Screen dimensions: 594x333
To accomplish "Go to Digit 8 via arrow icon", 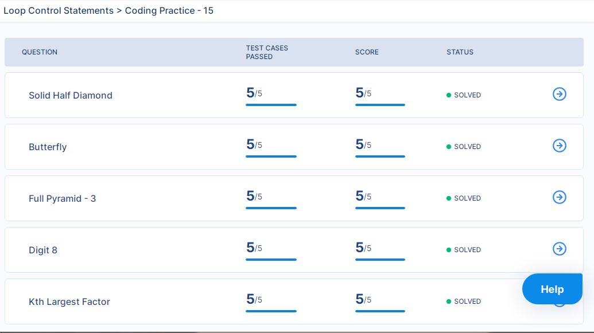I will point(559,249).
